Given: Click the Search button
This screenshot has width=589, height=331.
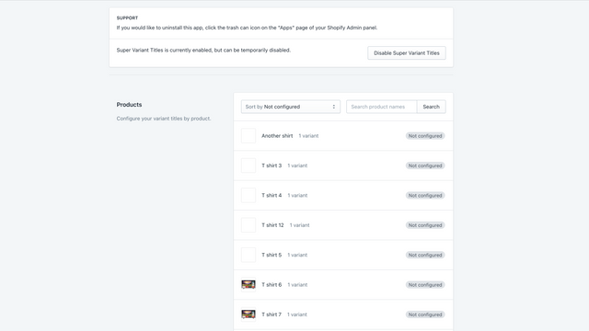Looking at the screenshot, I should 432,107.
